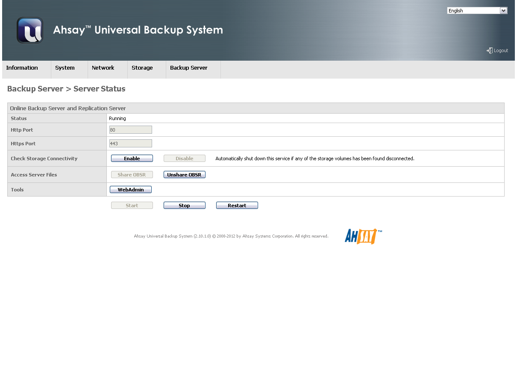The height and width of the screenshot is (373, 517).
Task: Click the 'Running' status value
Action: point(117,118)
